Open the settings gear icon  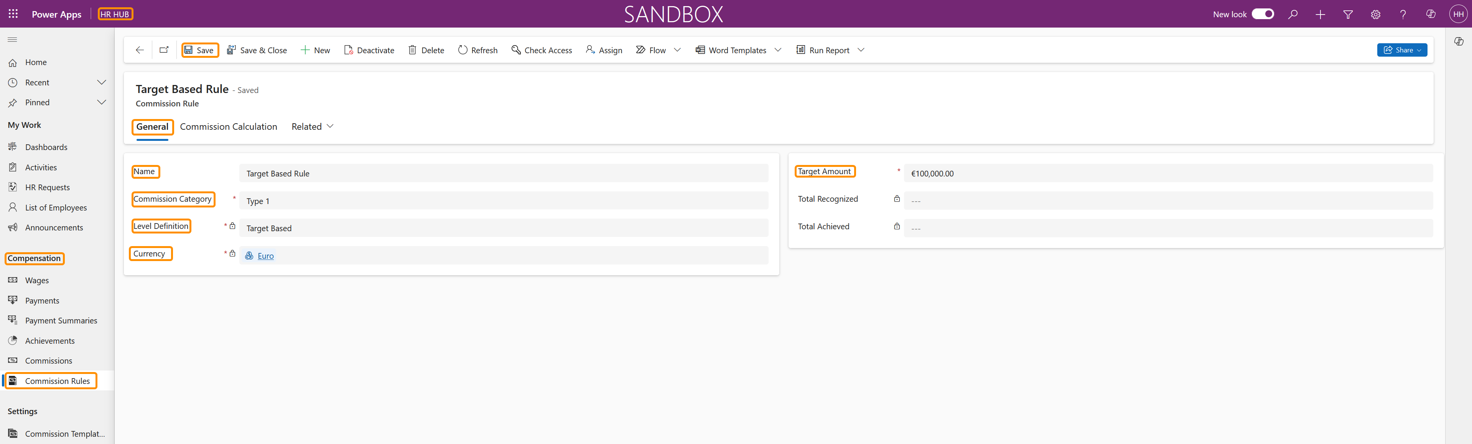[1375, 14]
